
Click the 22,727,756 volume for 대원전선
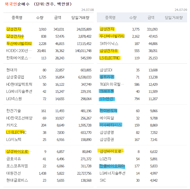[x=84, y=173]
